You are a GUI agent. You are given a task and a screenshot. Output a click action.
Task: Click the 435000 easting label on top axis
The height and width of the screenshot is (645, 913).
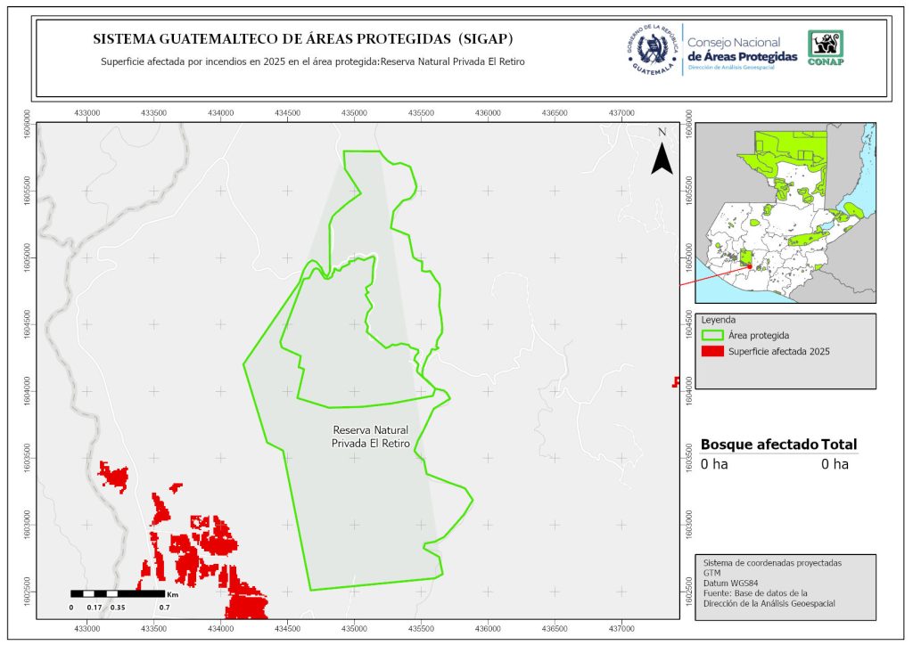point(354,113)
